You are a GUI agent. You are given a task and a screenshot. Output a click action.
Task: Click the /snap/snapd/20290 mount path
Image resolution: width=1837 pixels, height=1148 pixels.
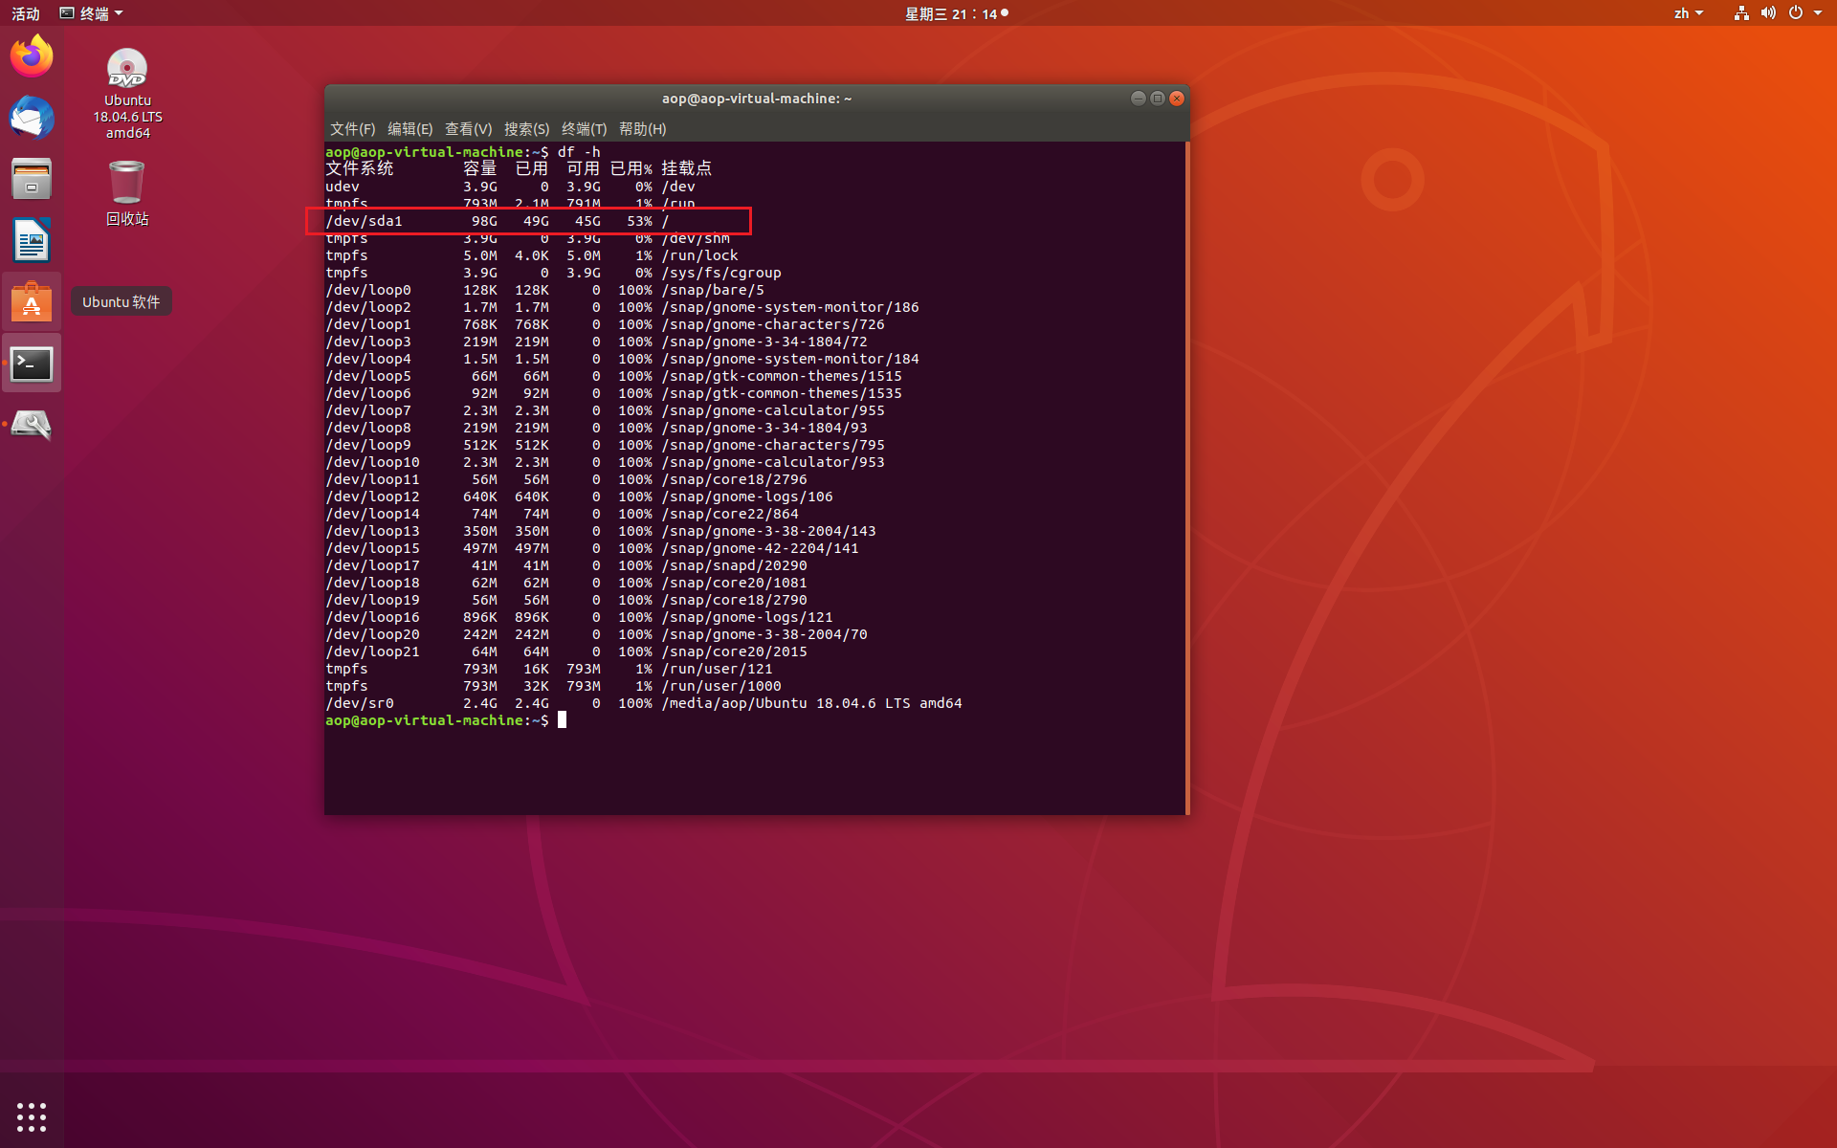734,565
